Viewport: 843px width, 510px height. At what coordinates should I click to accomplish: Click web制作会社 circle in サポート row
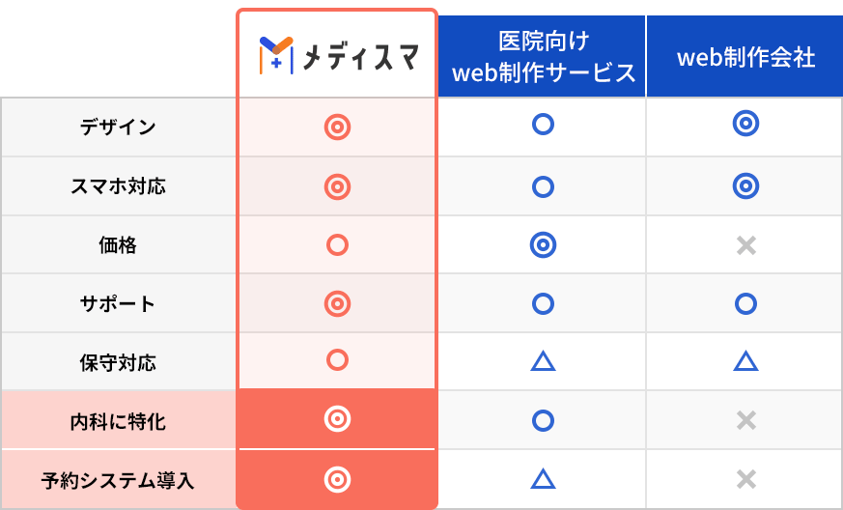click(x=745, y=303)
